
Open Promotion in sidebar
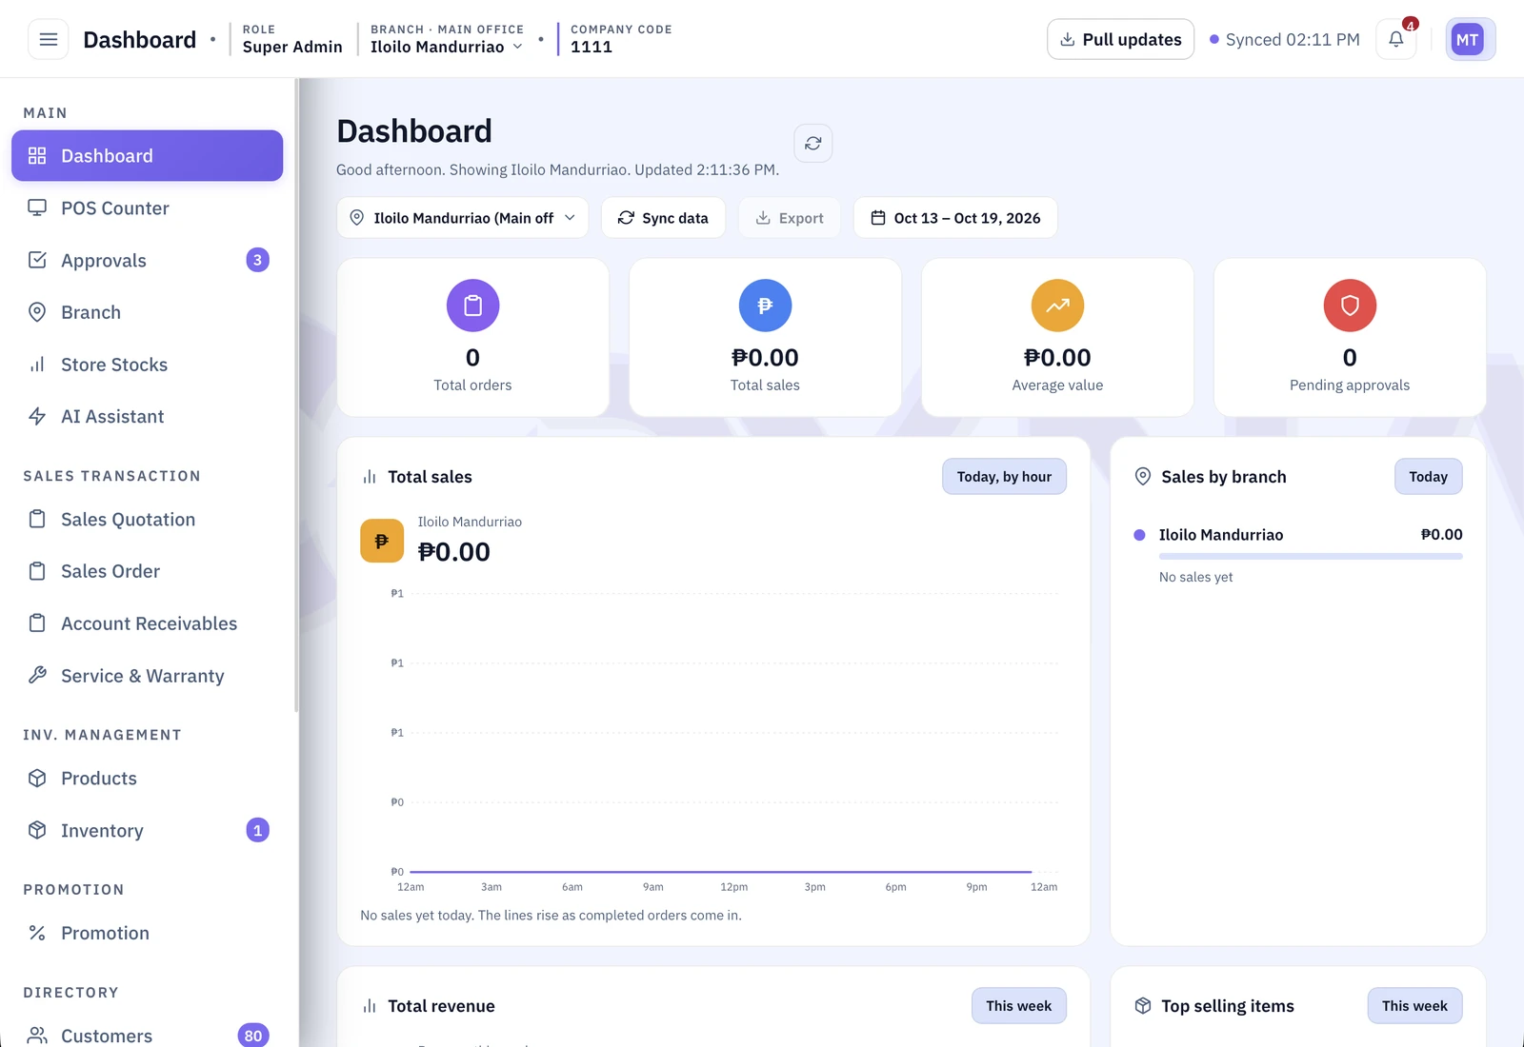point(147,933)
